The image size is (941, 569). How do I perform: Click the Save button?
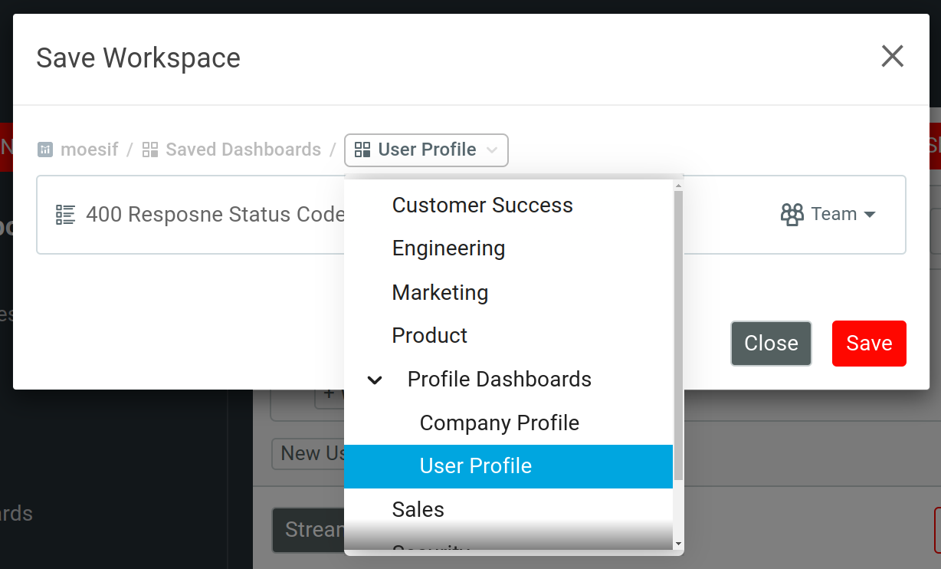869,343
